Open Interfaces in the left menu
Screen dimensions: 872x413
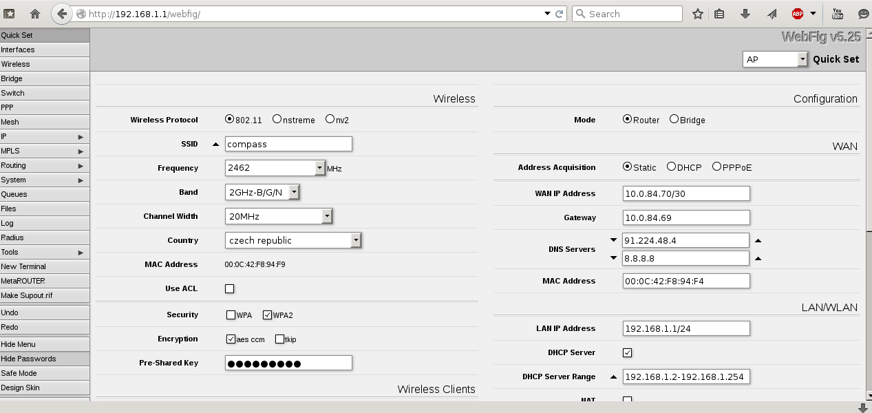pos(18,50)
